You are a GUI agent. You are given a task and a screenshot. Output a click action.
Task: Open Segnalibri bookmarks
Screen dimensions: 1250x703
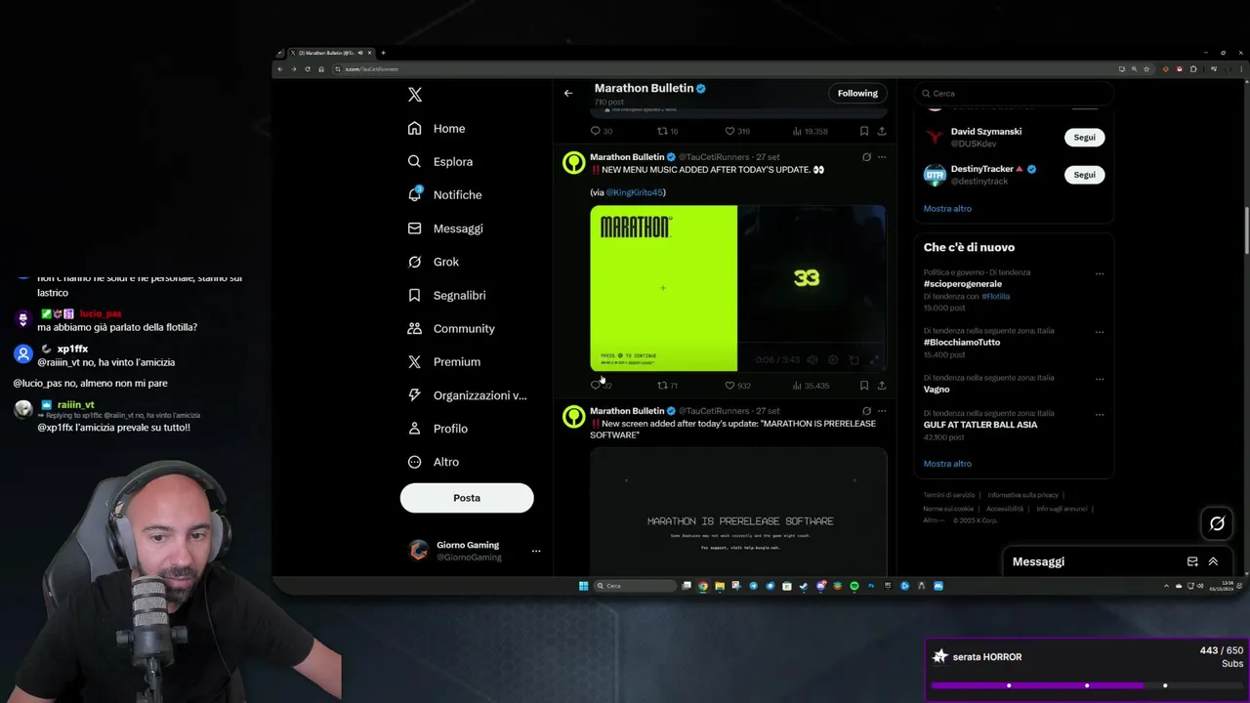446,295
